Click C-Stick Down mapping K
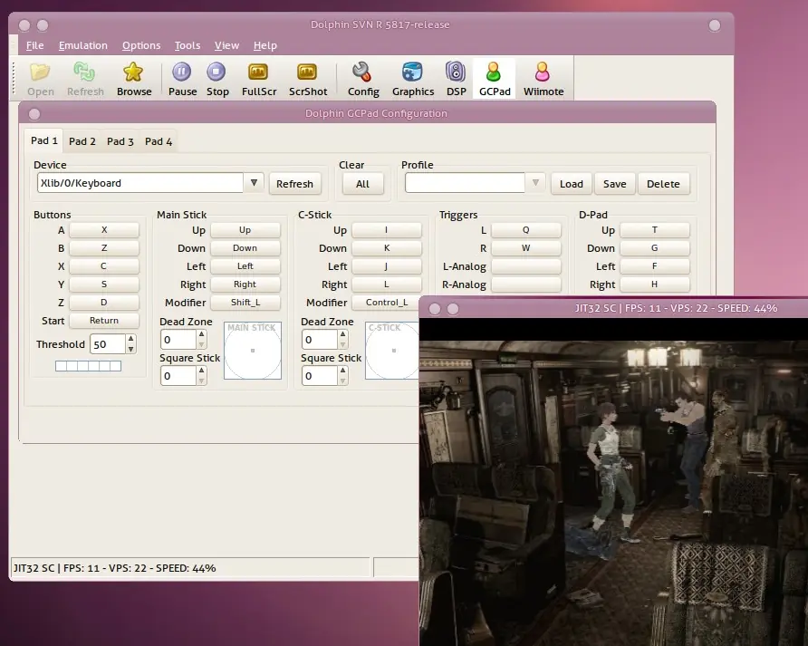 point(387,248)
